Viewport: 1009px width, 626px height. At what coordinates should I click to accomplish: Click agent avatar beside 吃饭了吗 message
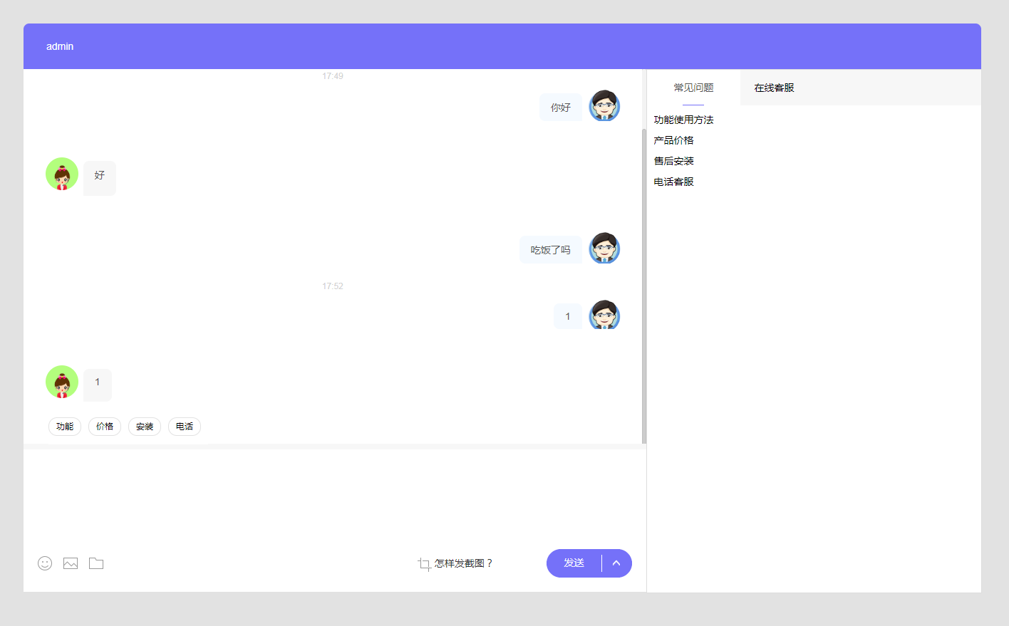[x=604, y=249]
